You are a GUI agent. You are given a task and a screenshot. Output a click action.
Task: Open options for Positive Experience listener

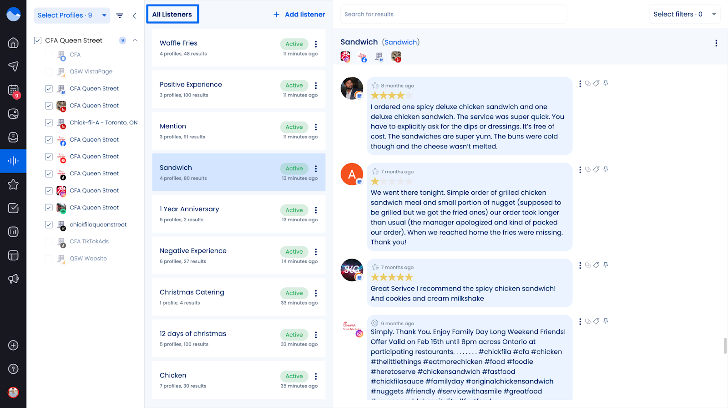click(316, 86)
